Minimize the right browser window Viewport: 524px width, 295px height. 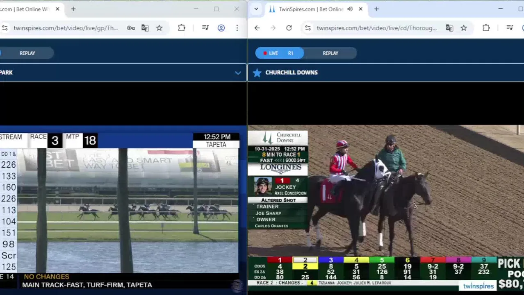click(x=501, y=9)
